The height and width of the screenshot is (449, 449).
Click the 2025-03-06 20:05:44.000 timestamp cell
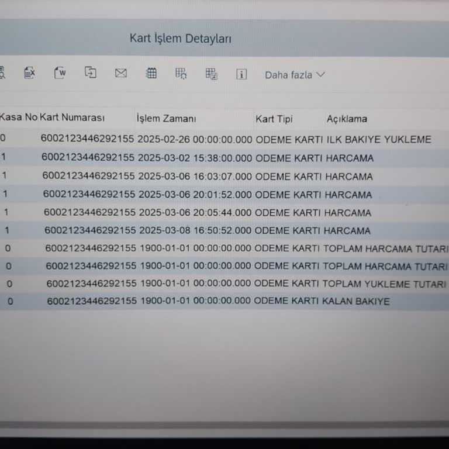point(195,213)
